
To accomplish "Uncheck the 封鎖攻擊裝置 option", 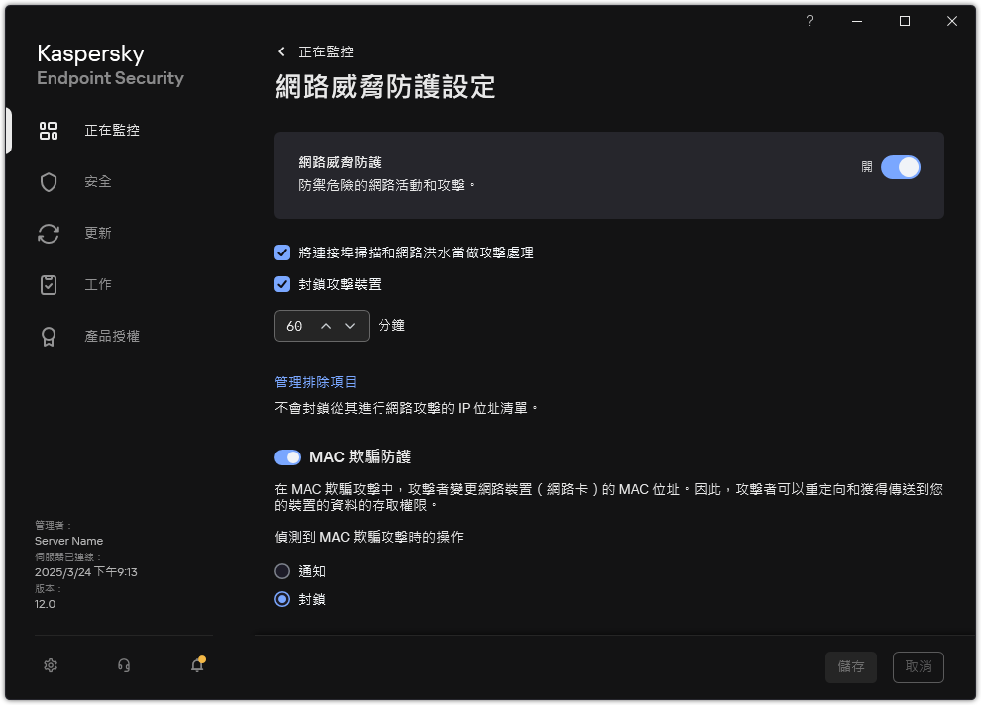I will click(282, 284).
